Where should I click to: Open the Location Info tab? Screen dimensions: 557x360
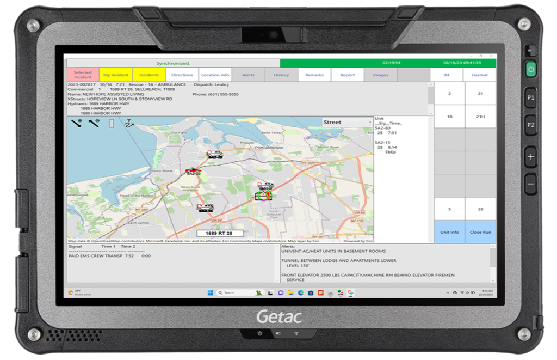coord(215,75)
